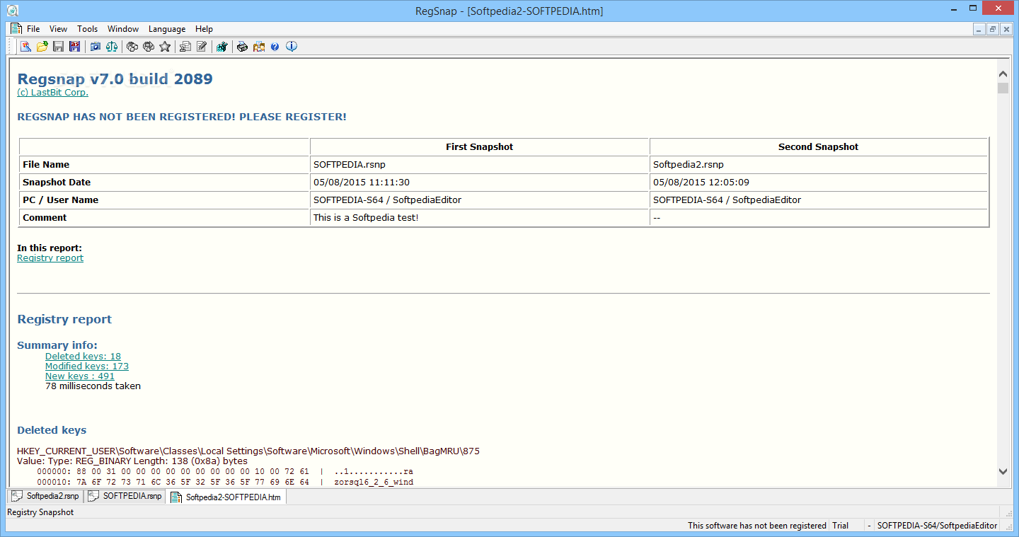This screenshot has height=537, width=1019.
Task: Click the SOFTPEDIA.rsnp file name cell
Action: pos(480,165)
